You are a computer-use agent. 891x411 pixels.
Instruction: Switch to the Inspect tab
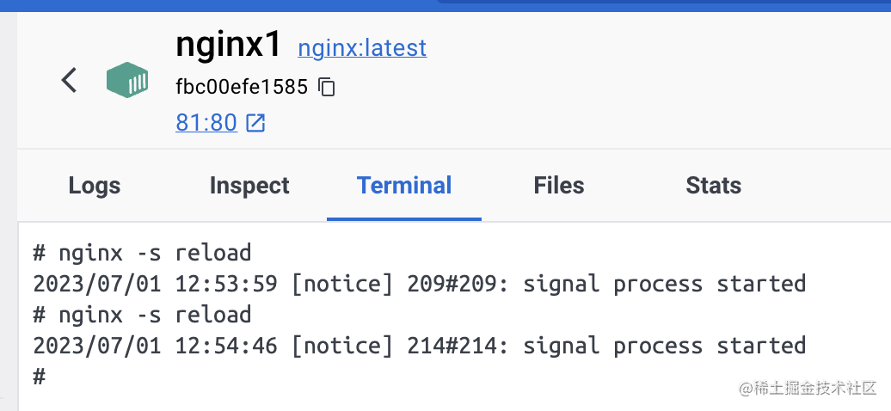coord(249,186)
